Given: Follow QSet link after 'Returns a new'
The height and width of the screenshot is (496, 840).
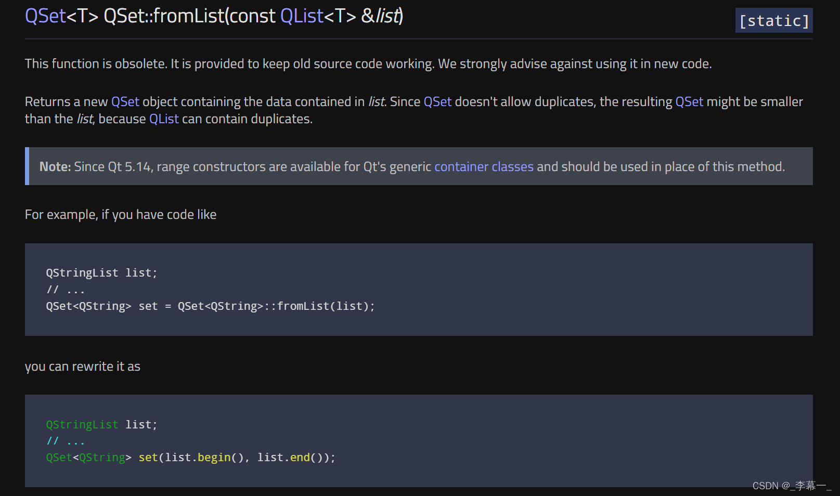Looking at the screenshot, I should (125, 102).
